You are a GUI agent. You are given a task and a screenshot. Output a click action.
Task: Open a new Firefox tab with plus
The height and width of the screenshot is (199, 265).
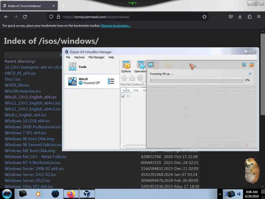[x=63, y=6]
